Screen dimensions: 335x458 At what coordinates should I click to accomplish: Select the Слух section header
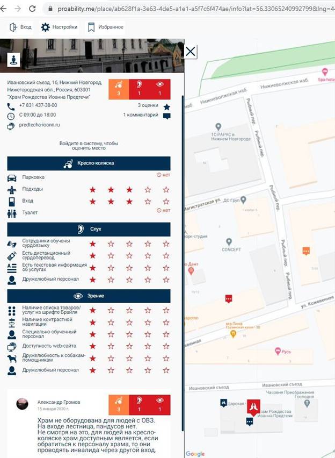click(x=89, y=230)
